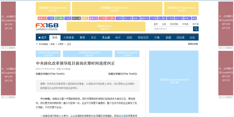234x117 pixels.
Task: Switch to the 外汇 navigation tab
Action: pyautogui.click(x=94, y=38)
